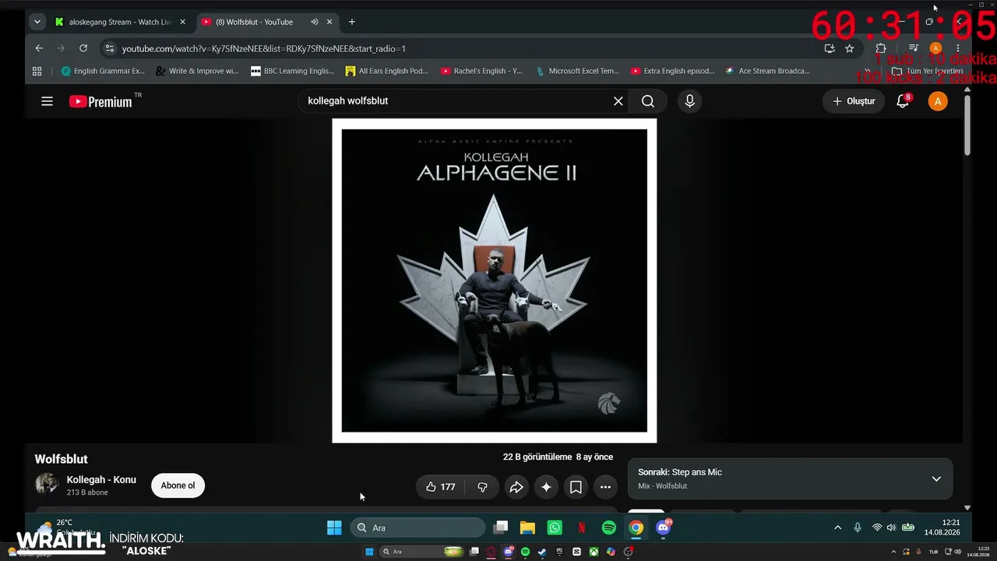The height and width of the screenshot is (561, 997).
Task: Open the AI sparkle ask button
Action: click(546, 487)
